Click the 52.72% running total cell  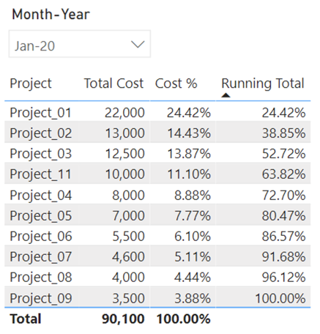[283, 154]
